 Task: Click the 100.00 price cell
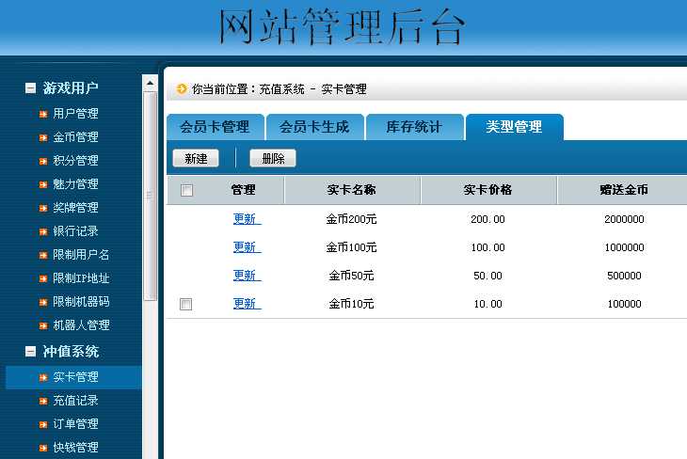coord(487,247)
